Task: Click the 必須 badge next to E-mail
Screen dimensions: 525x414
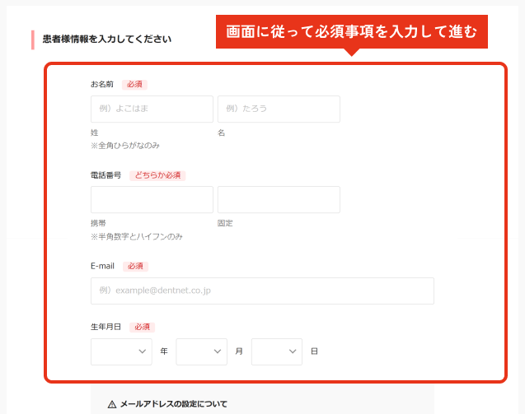Action: click(135, 267)
